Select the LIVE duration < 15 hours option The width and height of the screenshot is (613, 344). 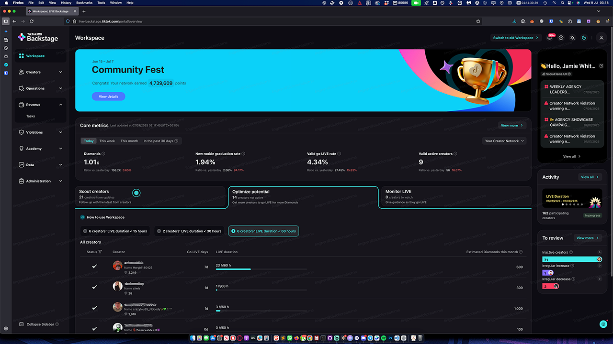point(115,231)
